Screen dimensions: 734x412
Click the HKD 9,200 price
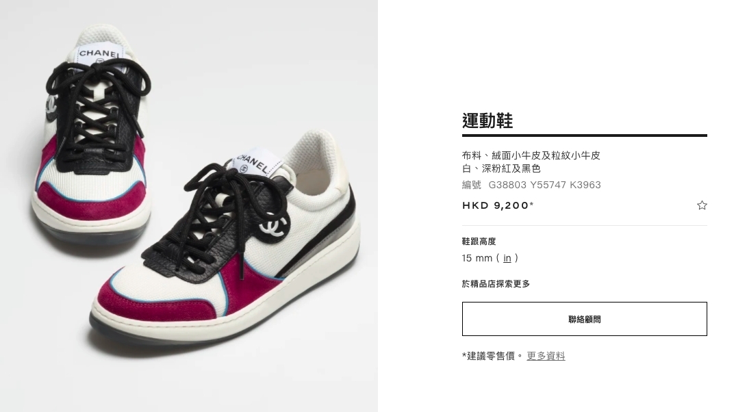pos(498,205)
